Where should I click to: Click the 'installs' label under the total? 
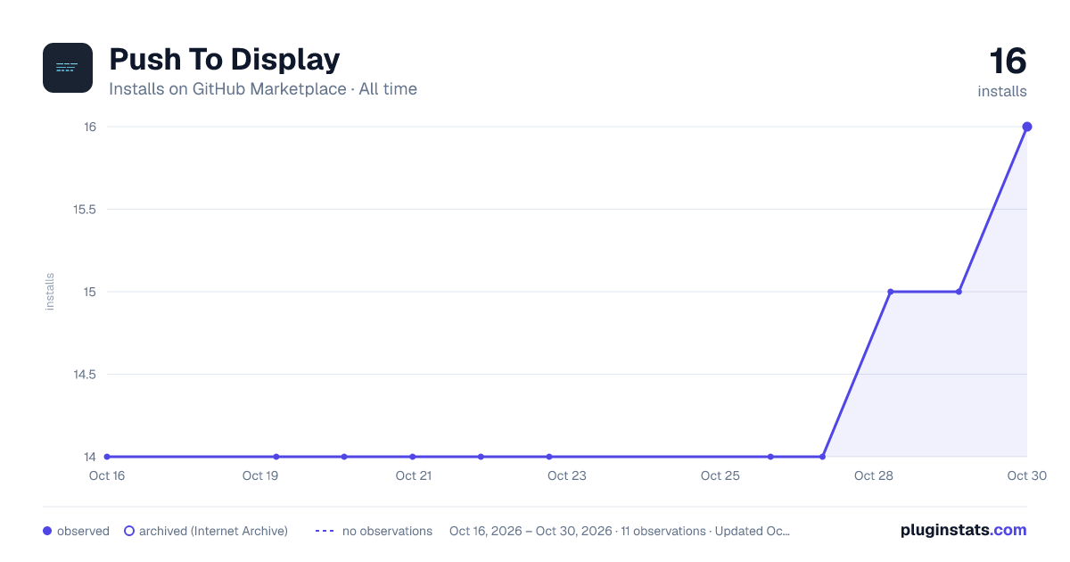point(1002,91)
